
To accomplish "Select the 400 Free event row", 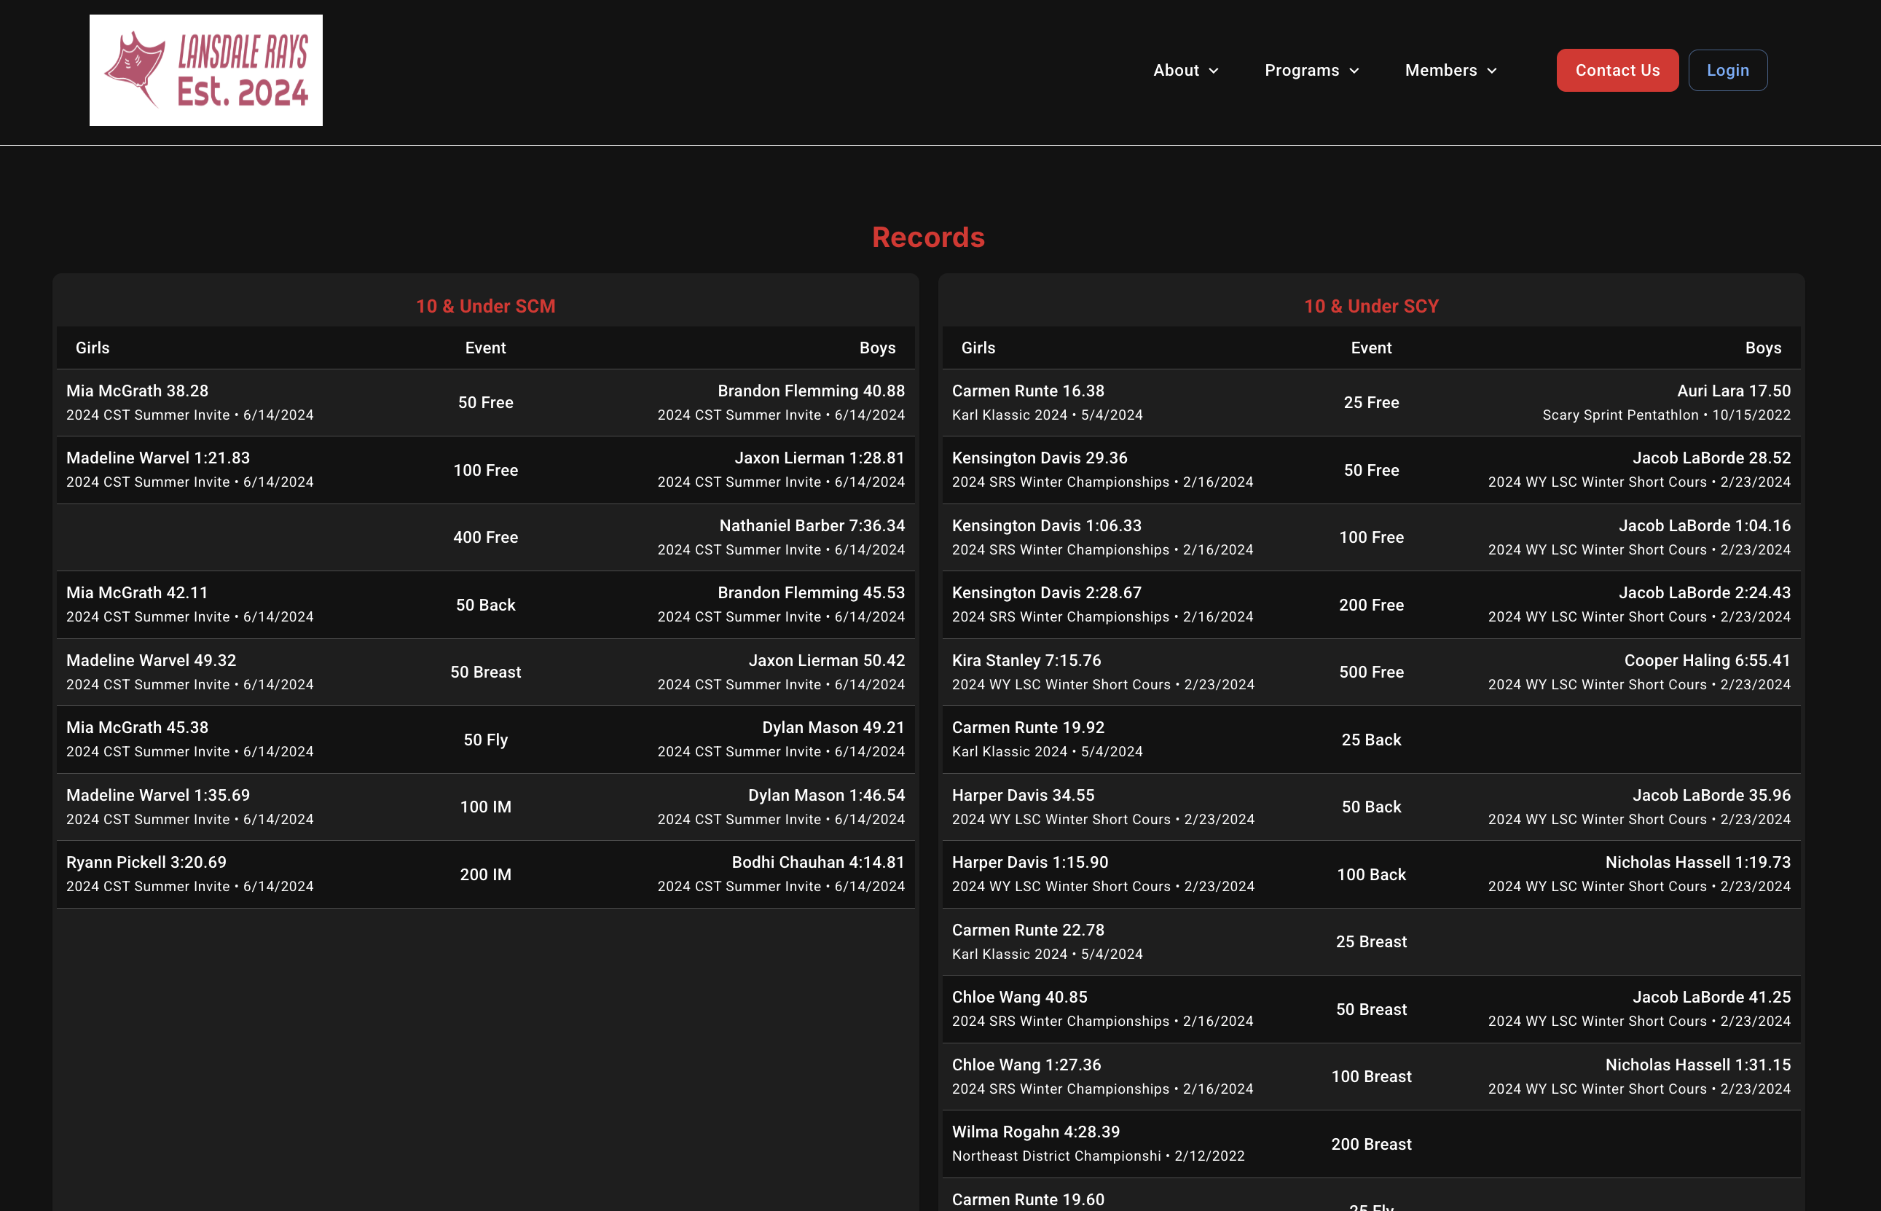I will click(485, 537).
